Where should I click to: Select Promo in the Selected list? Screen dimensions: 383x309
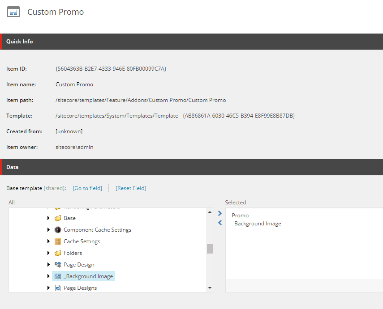(x=240, y=216)
